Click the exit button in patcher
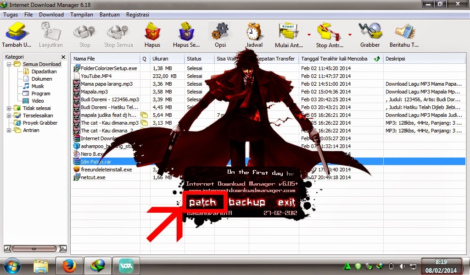The image size is (470, 275). coord(286,203)
